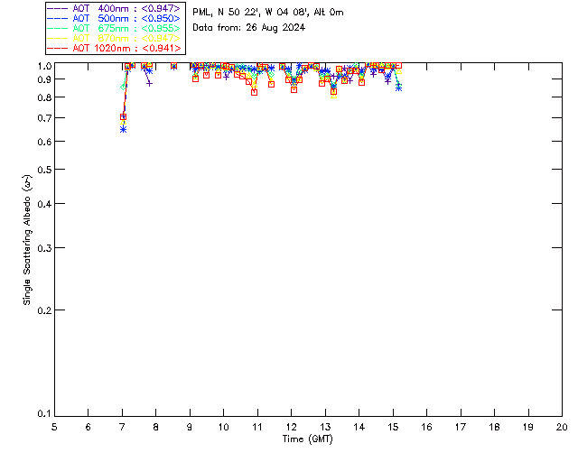Click the AOT 870nm legend entry
The height and width of the screenshot is (462, 578).
[114, 38]
